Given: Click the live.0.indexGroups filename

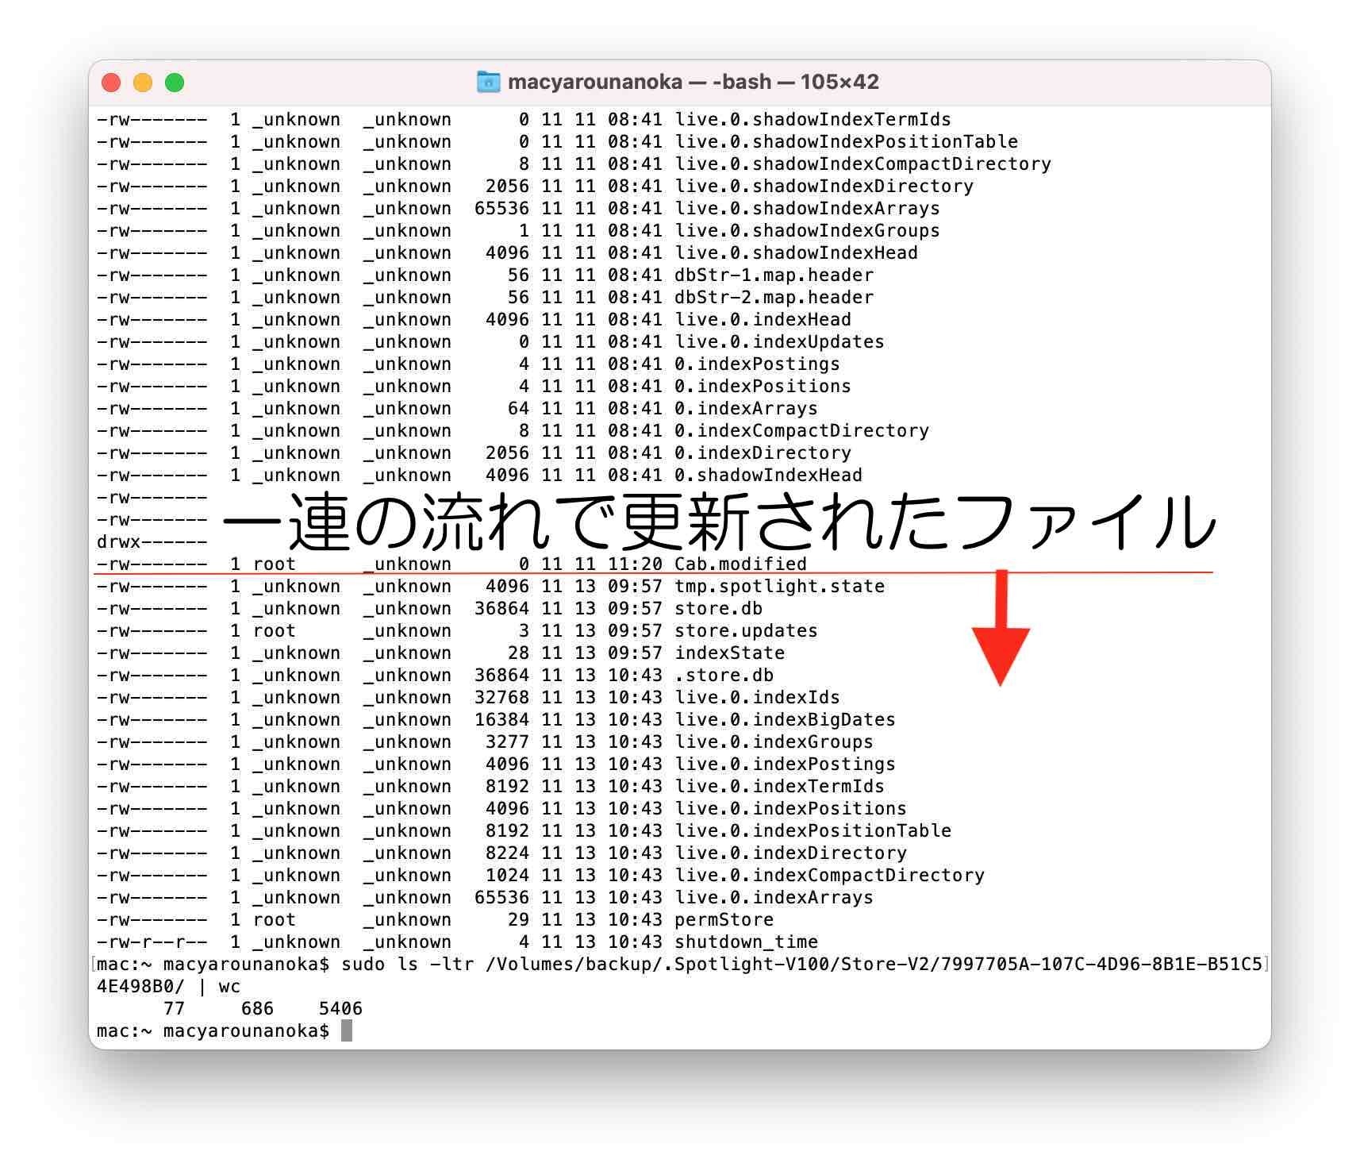Looking at the screenshot, I should [x=774, y=741].
